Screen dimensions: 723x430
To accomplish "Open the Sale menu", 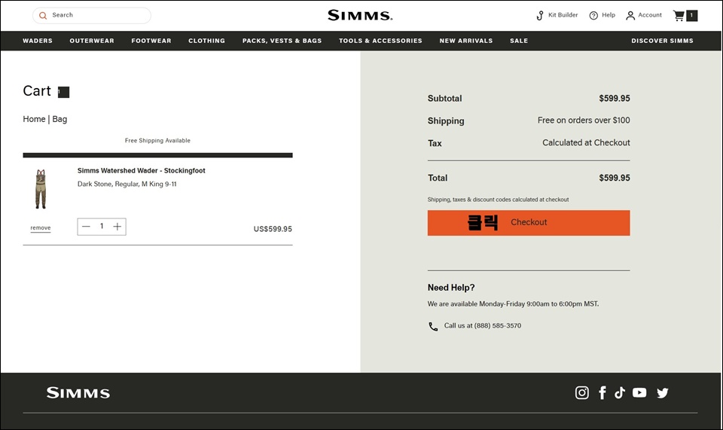I will pos(519,41).
